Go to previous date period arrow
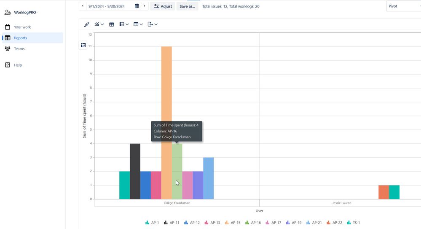 click(x=83, y=6)
